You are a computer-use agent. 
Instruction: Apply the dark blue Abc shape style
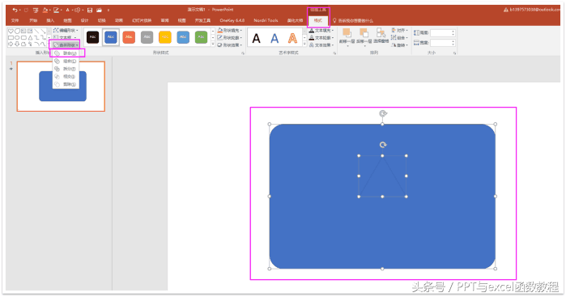coord(111,37)
